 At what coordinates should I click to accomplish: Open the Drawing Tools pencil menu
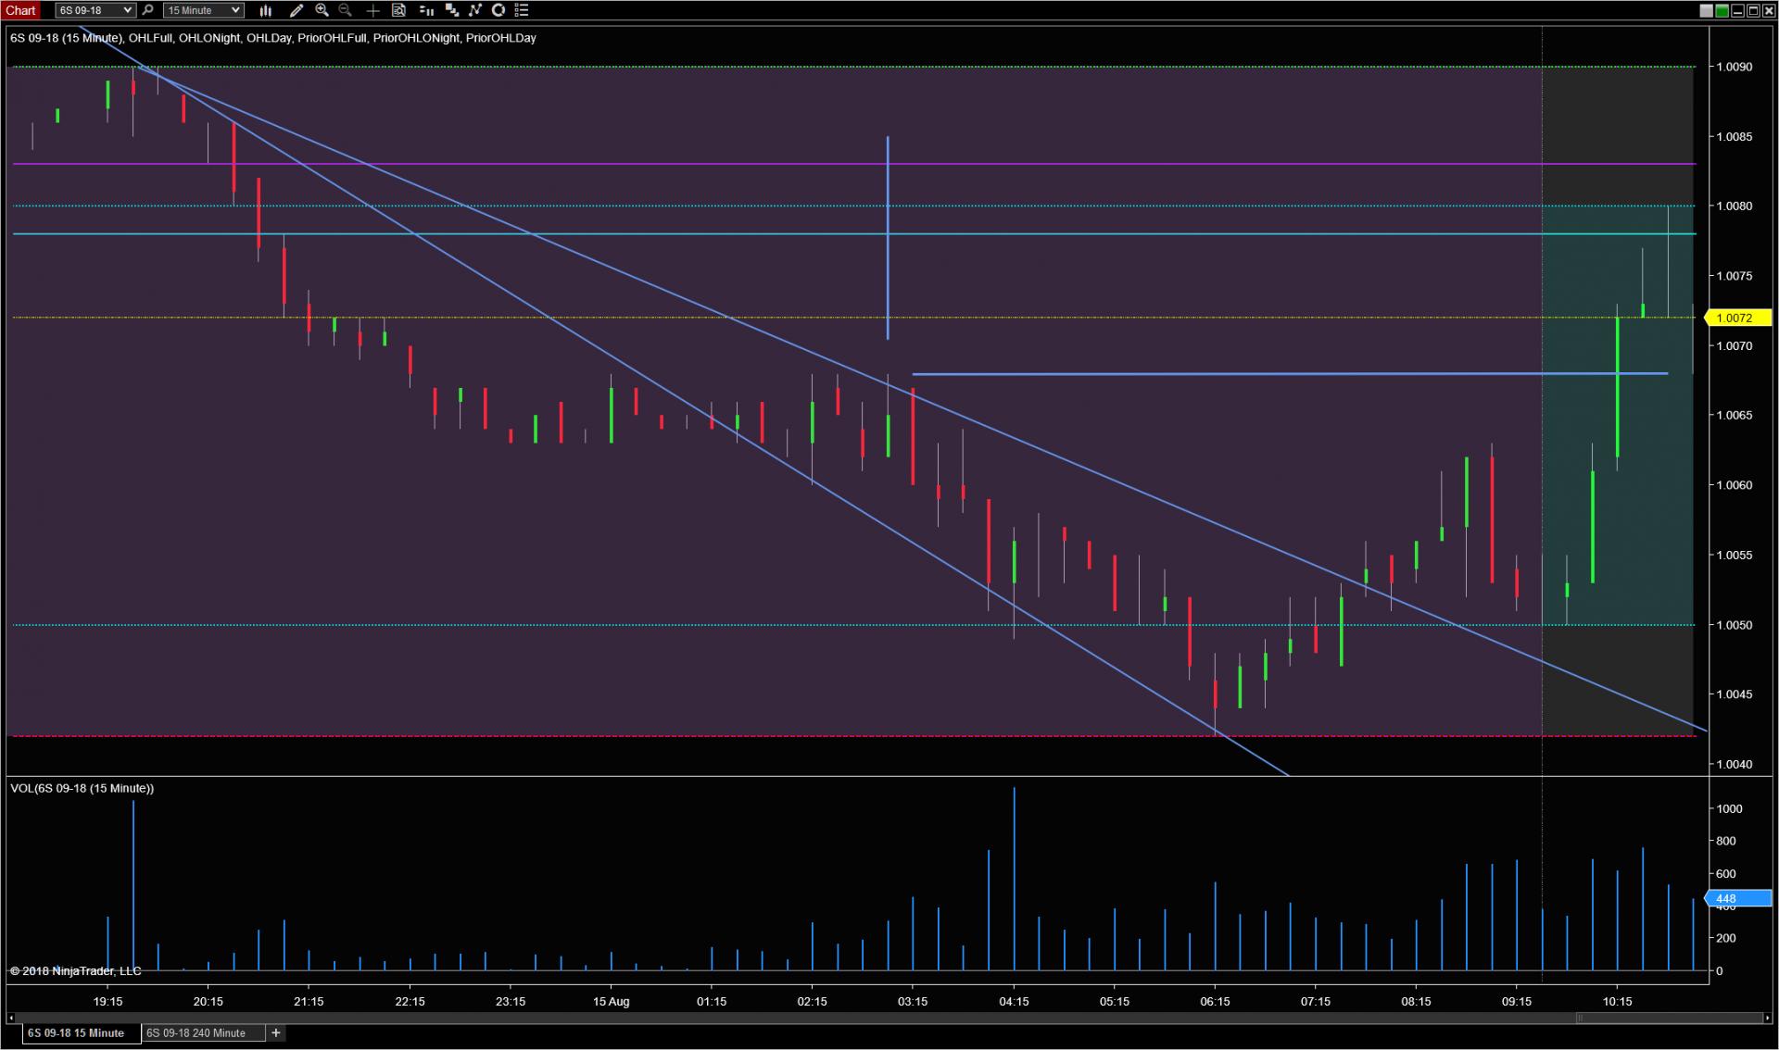click(x=296, y=10)
